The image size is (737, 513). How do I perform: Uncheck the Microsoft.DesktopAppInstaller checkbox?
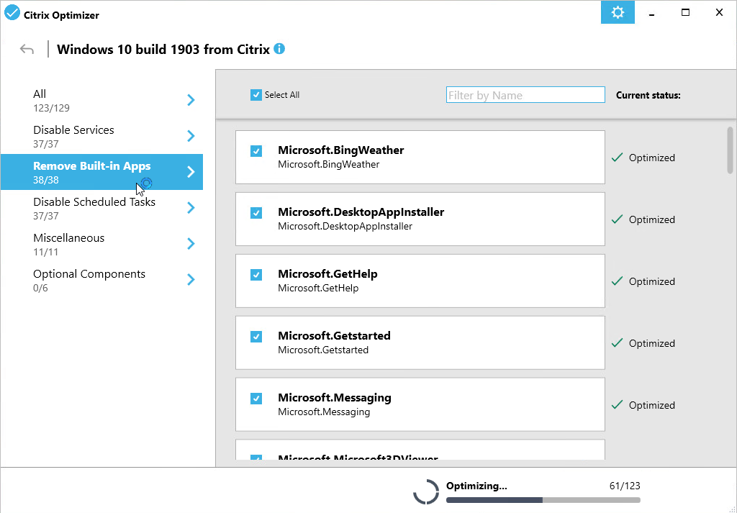click(x=256, y=213)
